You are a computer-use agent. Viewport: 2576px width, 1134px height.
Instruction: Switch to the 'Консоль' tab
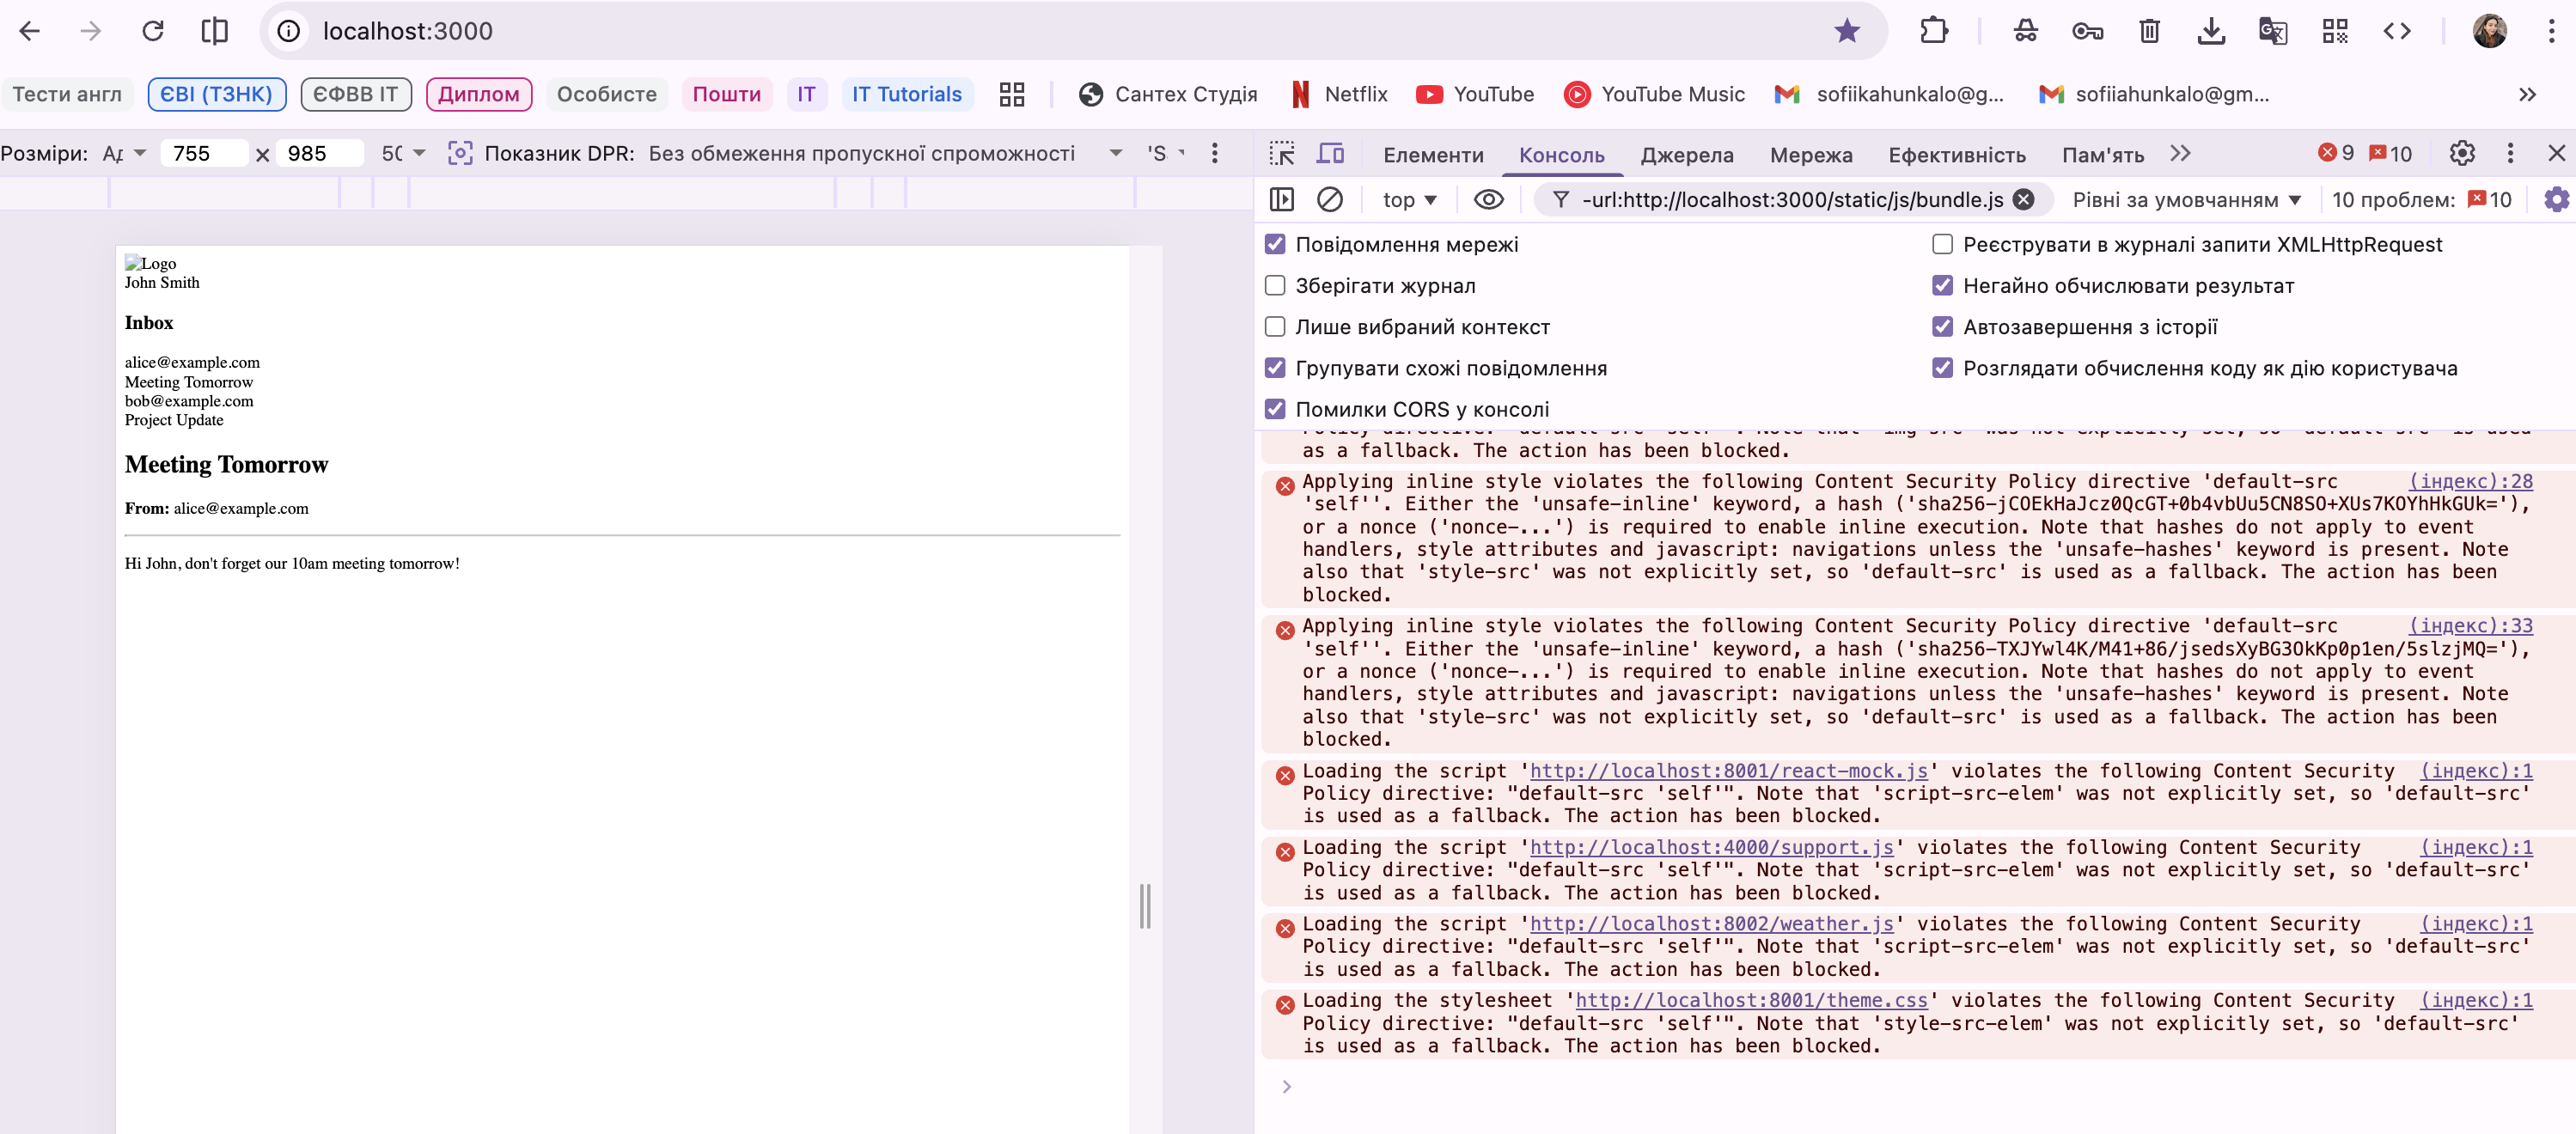1561,154
